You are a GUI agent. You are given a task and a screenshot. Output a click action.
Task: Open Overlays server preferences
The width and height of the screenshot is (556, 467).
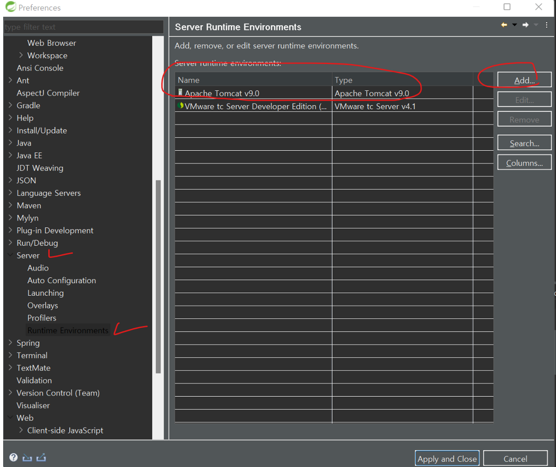pyautogui.click(x=42, y=305)
